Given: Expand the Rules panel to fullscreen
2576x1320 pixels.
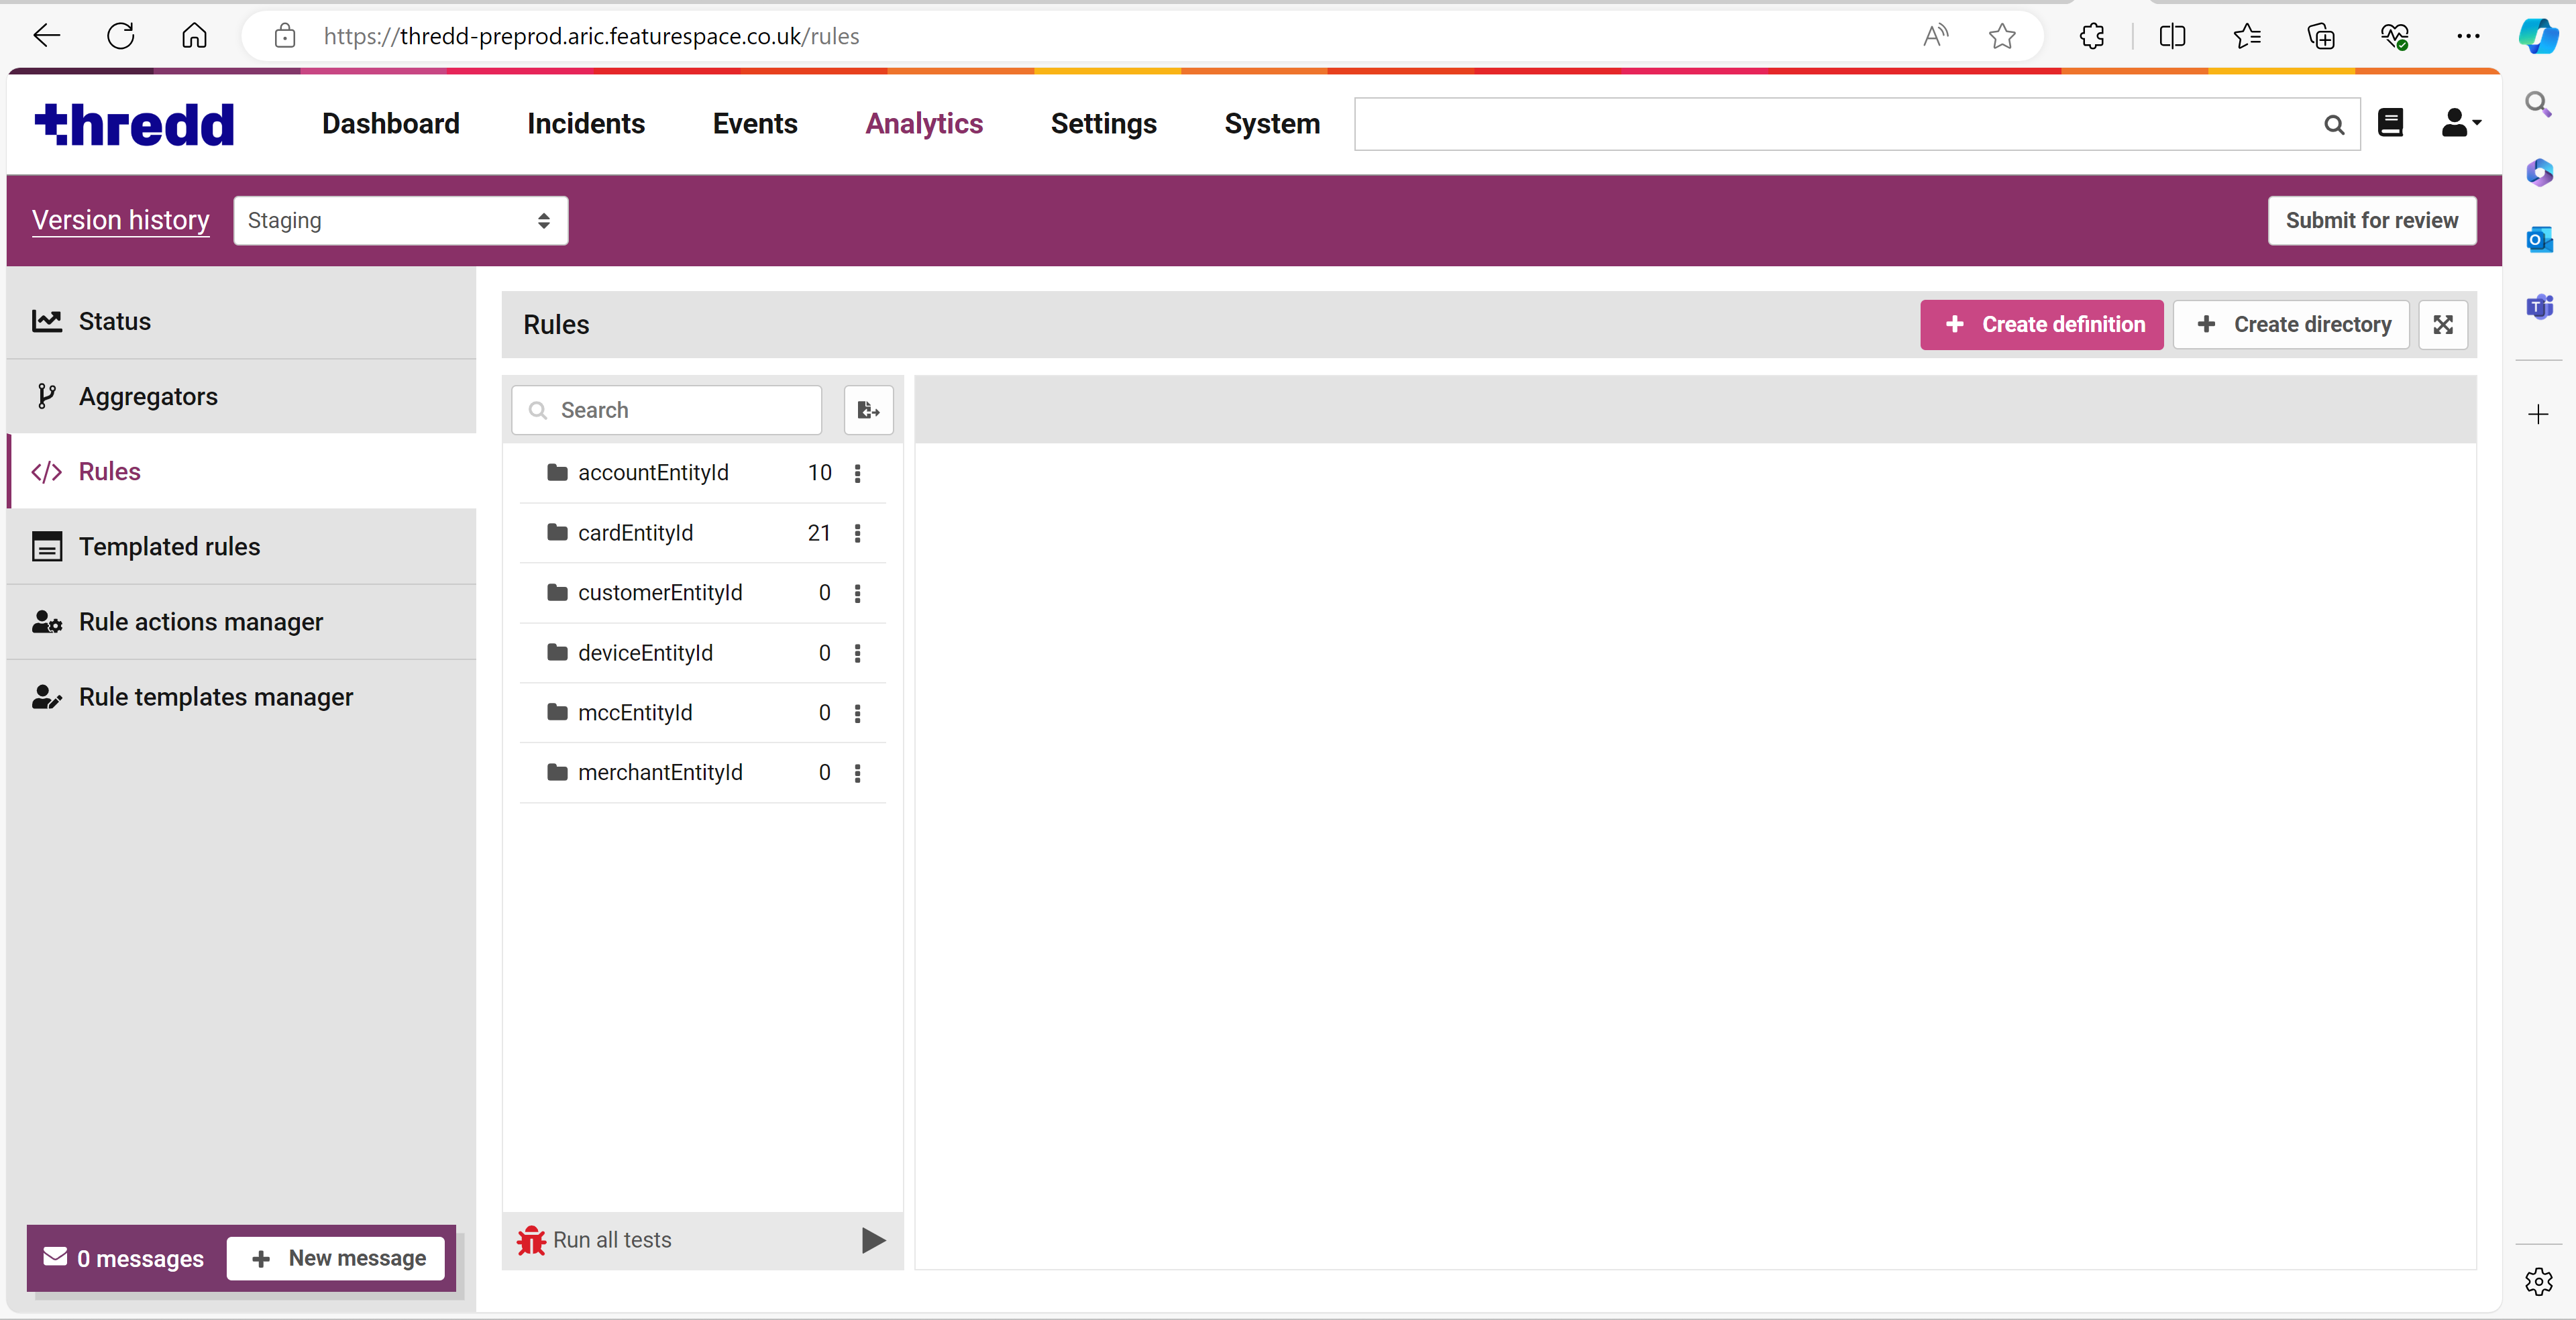Looking at the screenshot, I should 2443,325.
